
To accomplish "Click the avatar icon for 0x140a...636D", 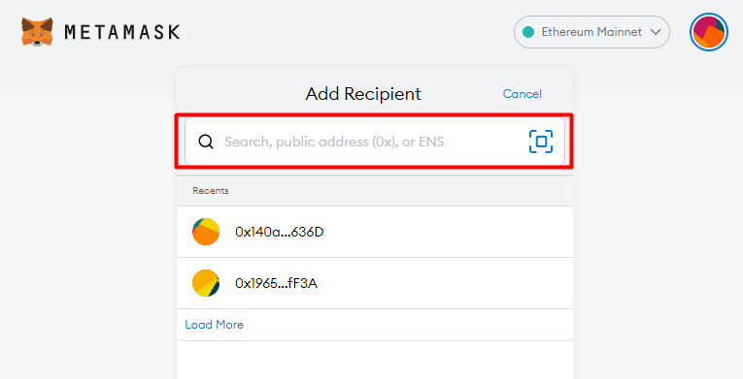I will [206, 232].
